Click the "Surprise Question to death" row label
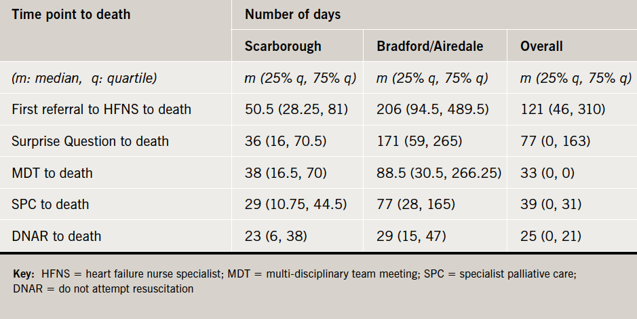 click(90, 141)
